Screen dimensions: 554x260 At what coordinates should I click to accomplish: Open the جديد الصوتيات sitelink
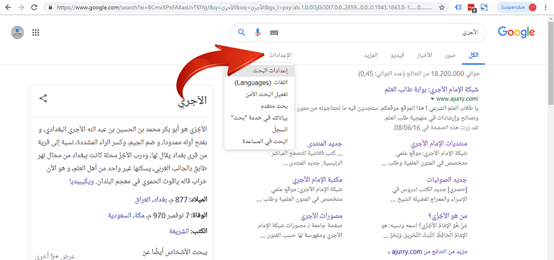click(x=447, y=179)
